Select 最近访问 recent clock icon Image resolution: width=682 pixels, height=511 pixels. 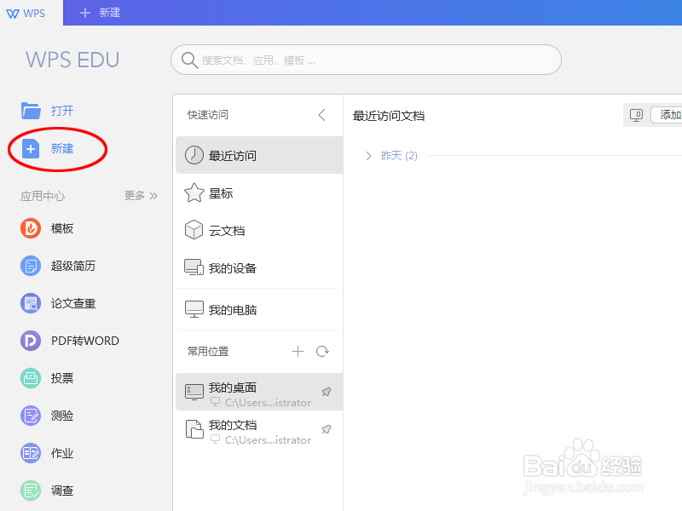point(194,155)
